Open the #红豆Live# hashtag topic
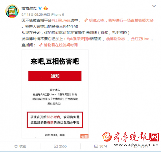Image resolution: width=161 pixels, height=152 pixels. (x=61, y=20)
